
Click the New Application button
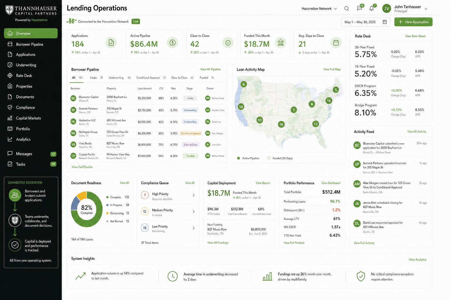point(413,22)
